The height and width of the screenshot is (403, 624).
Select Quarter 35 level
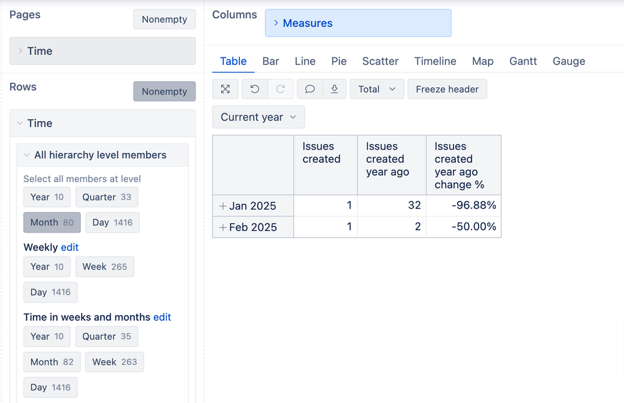[107, 337]
